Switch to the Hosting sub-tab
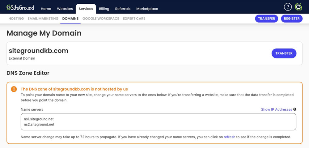This screenshot has width=309, height=148. [x=16, y=19]
